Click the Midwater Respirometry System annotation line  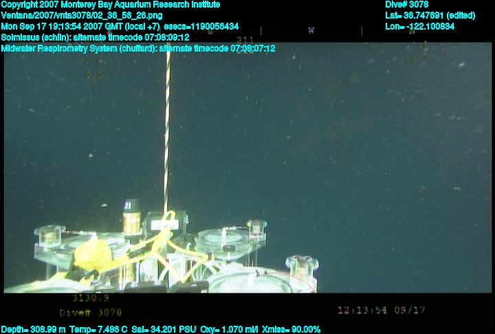(137, 48)
